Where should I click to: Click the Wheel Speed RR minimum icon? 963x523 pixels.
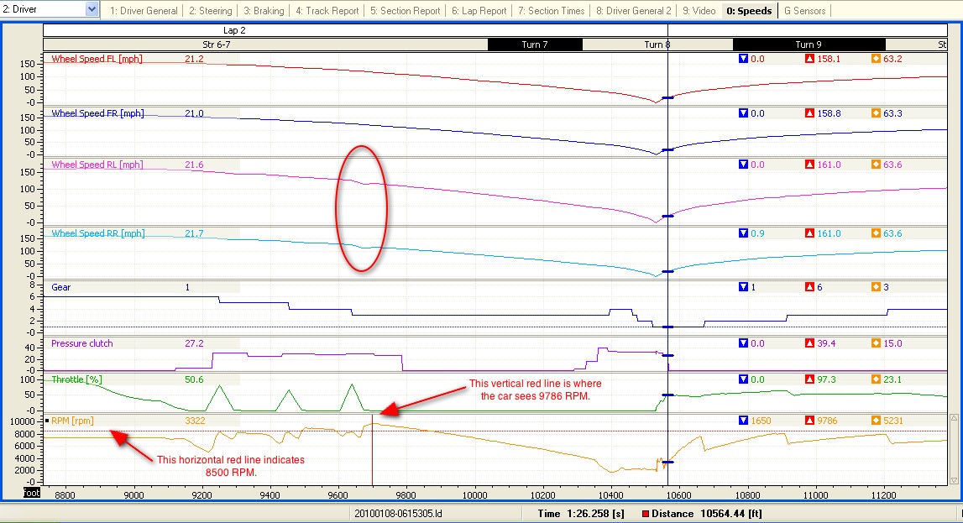pos(743,233)
